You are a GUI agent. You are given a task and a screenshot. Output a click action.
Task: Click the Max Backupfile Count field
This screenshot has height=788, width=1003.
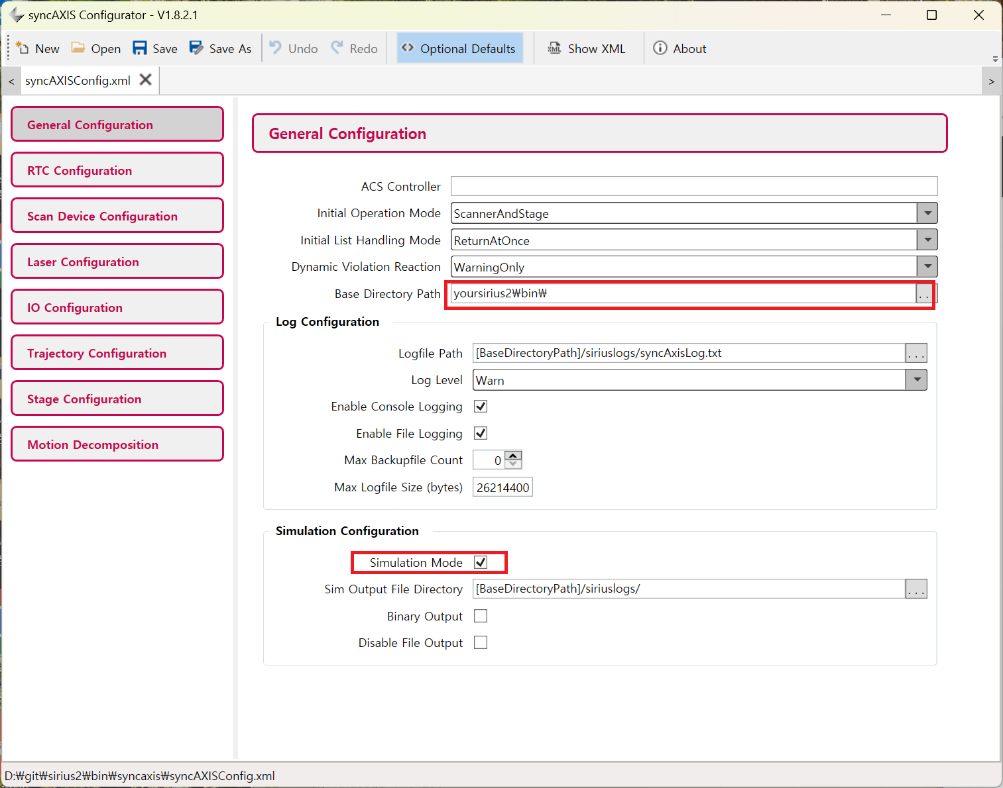489,460
